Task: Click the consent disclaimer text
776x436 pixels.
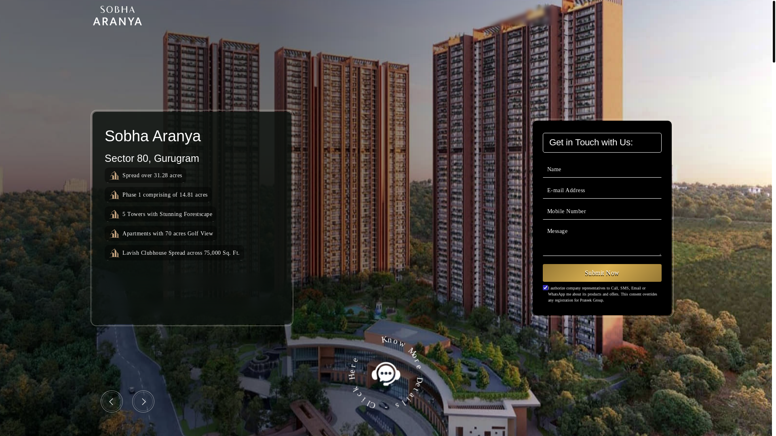Action: (603, 294)
